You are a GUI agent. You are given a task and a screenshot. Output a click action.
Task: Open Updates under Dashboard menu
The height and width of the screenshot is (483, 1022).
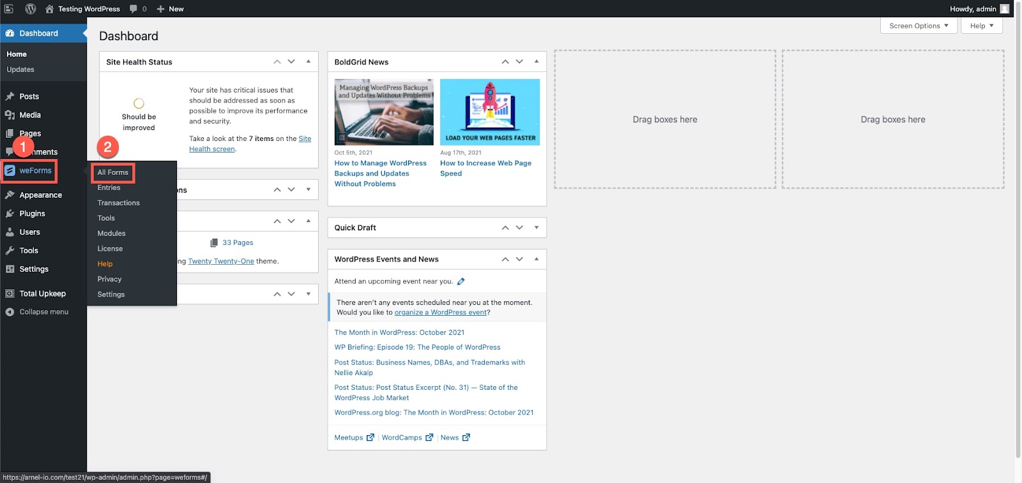tap(20, 70)
